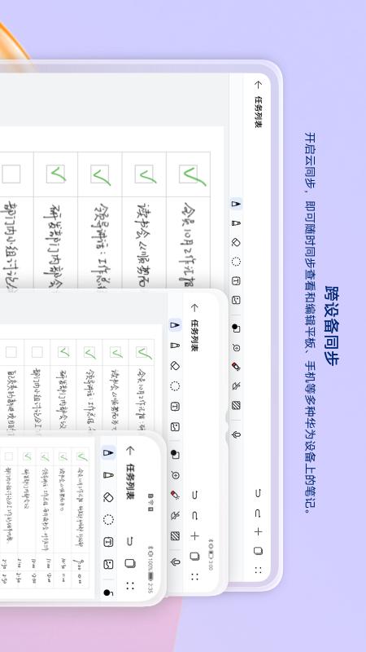Viewport: 366px width, 652px height.
Task: Open the magnifier zoom tool on the large tablet
Action: [237, 348]
